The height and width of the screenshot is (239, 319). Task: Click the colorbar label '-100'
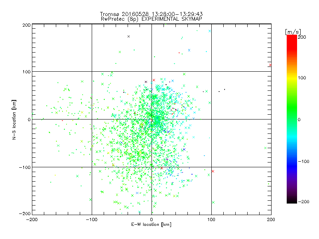[x=303, y=161]
